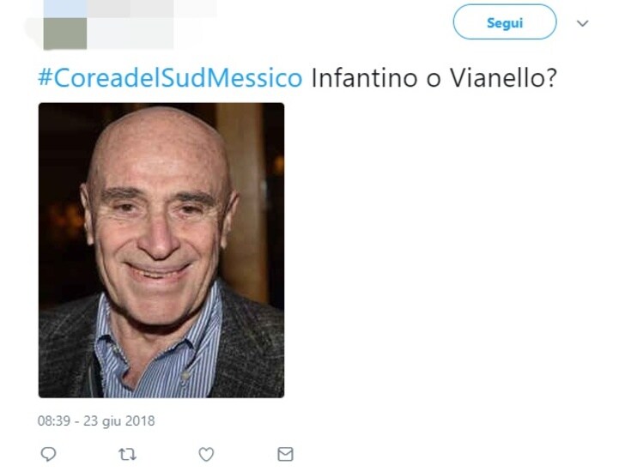The height and width of the screenshot is (472, 619).
Task: Select the tweet text 'Infantino o Vianello?'
Action: pyautogui.click(x=434, y=78)
